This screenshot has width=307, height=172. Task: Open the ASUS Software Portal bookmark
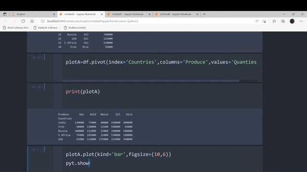pos(16,28)
